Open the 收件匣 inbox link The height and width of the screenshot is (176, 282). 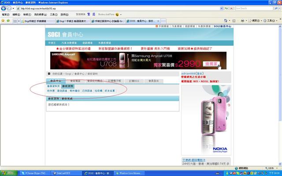(51, 90)
